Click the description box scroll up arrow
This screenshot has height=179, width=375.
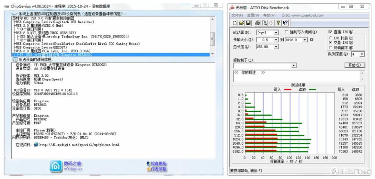point(362,73)
